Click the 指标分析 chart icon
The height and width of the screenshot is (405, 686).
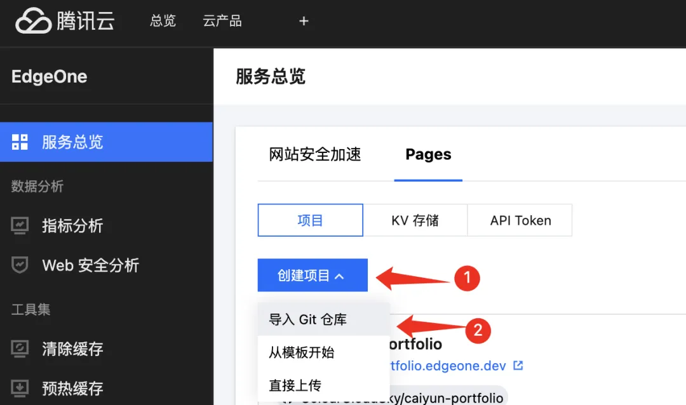pos(20,225)
